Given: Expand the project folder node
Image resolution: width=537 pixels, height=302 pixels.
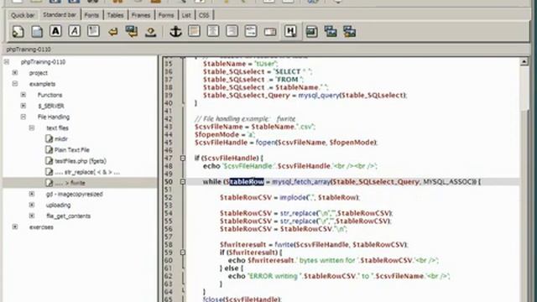Looking at the screenshot, I should pos(15,73).
